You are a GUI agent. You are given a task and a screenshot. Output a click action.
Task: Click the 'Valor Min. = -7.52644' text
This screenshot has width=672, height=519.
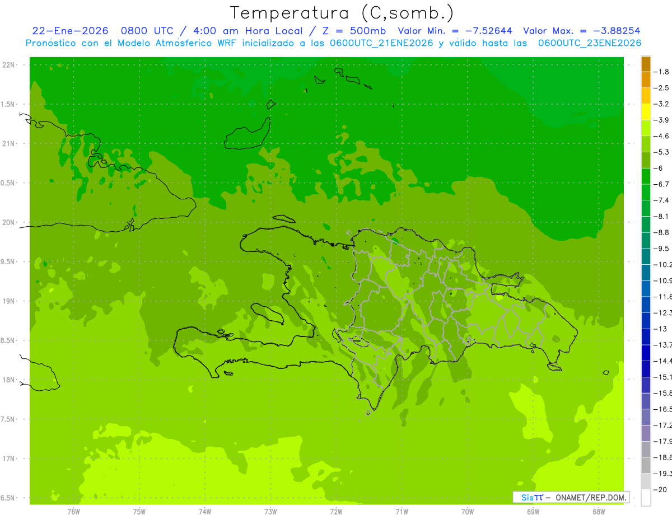[455, 31]
